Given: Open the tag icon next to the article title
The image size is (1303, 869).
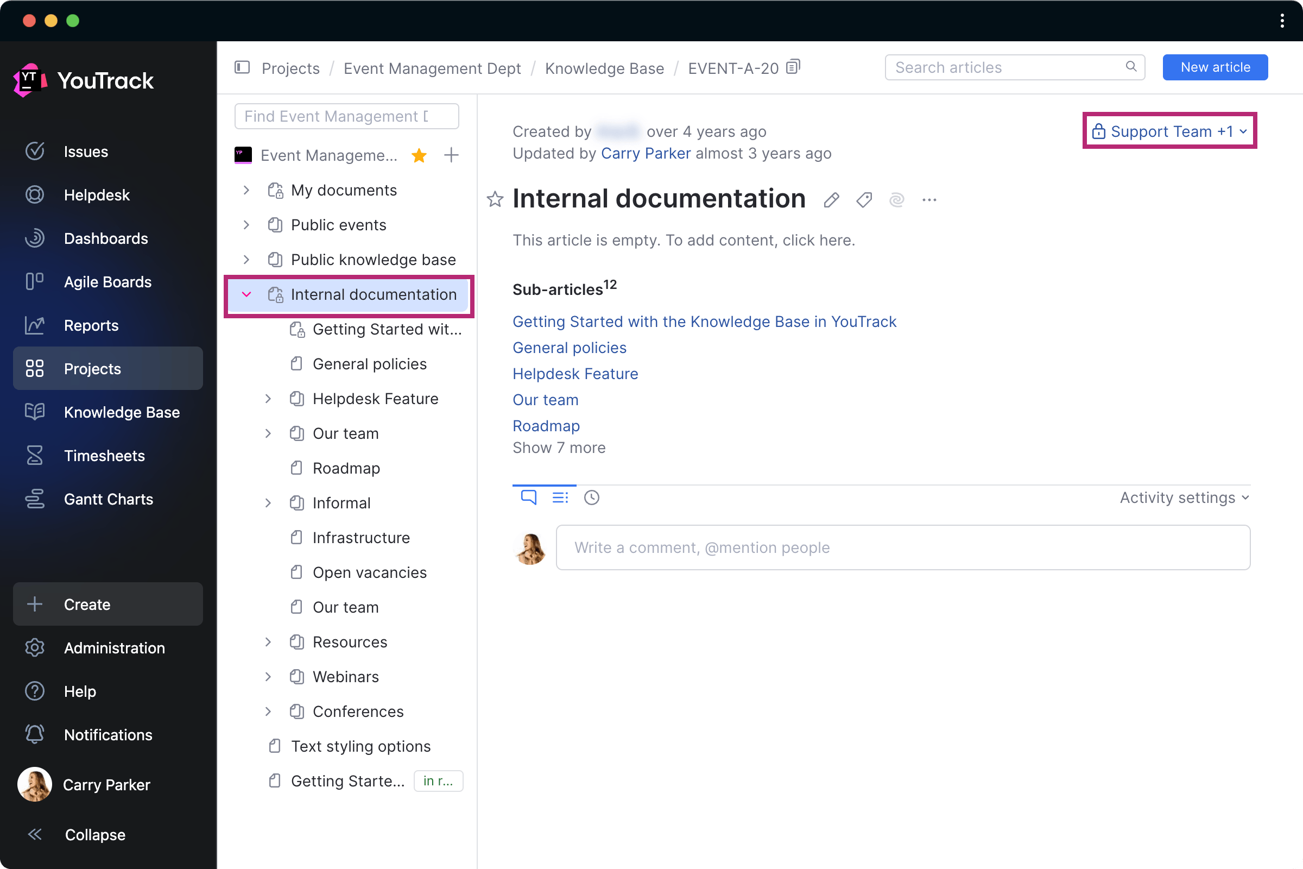Looking at the screenshot, I should 864,199.
